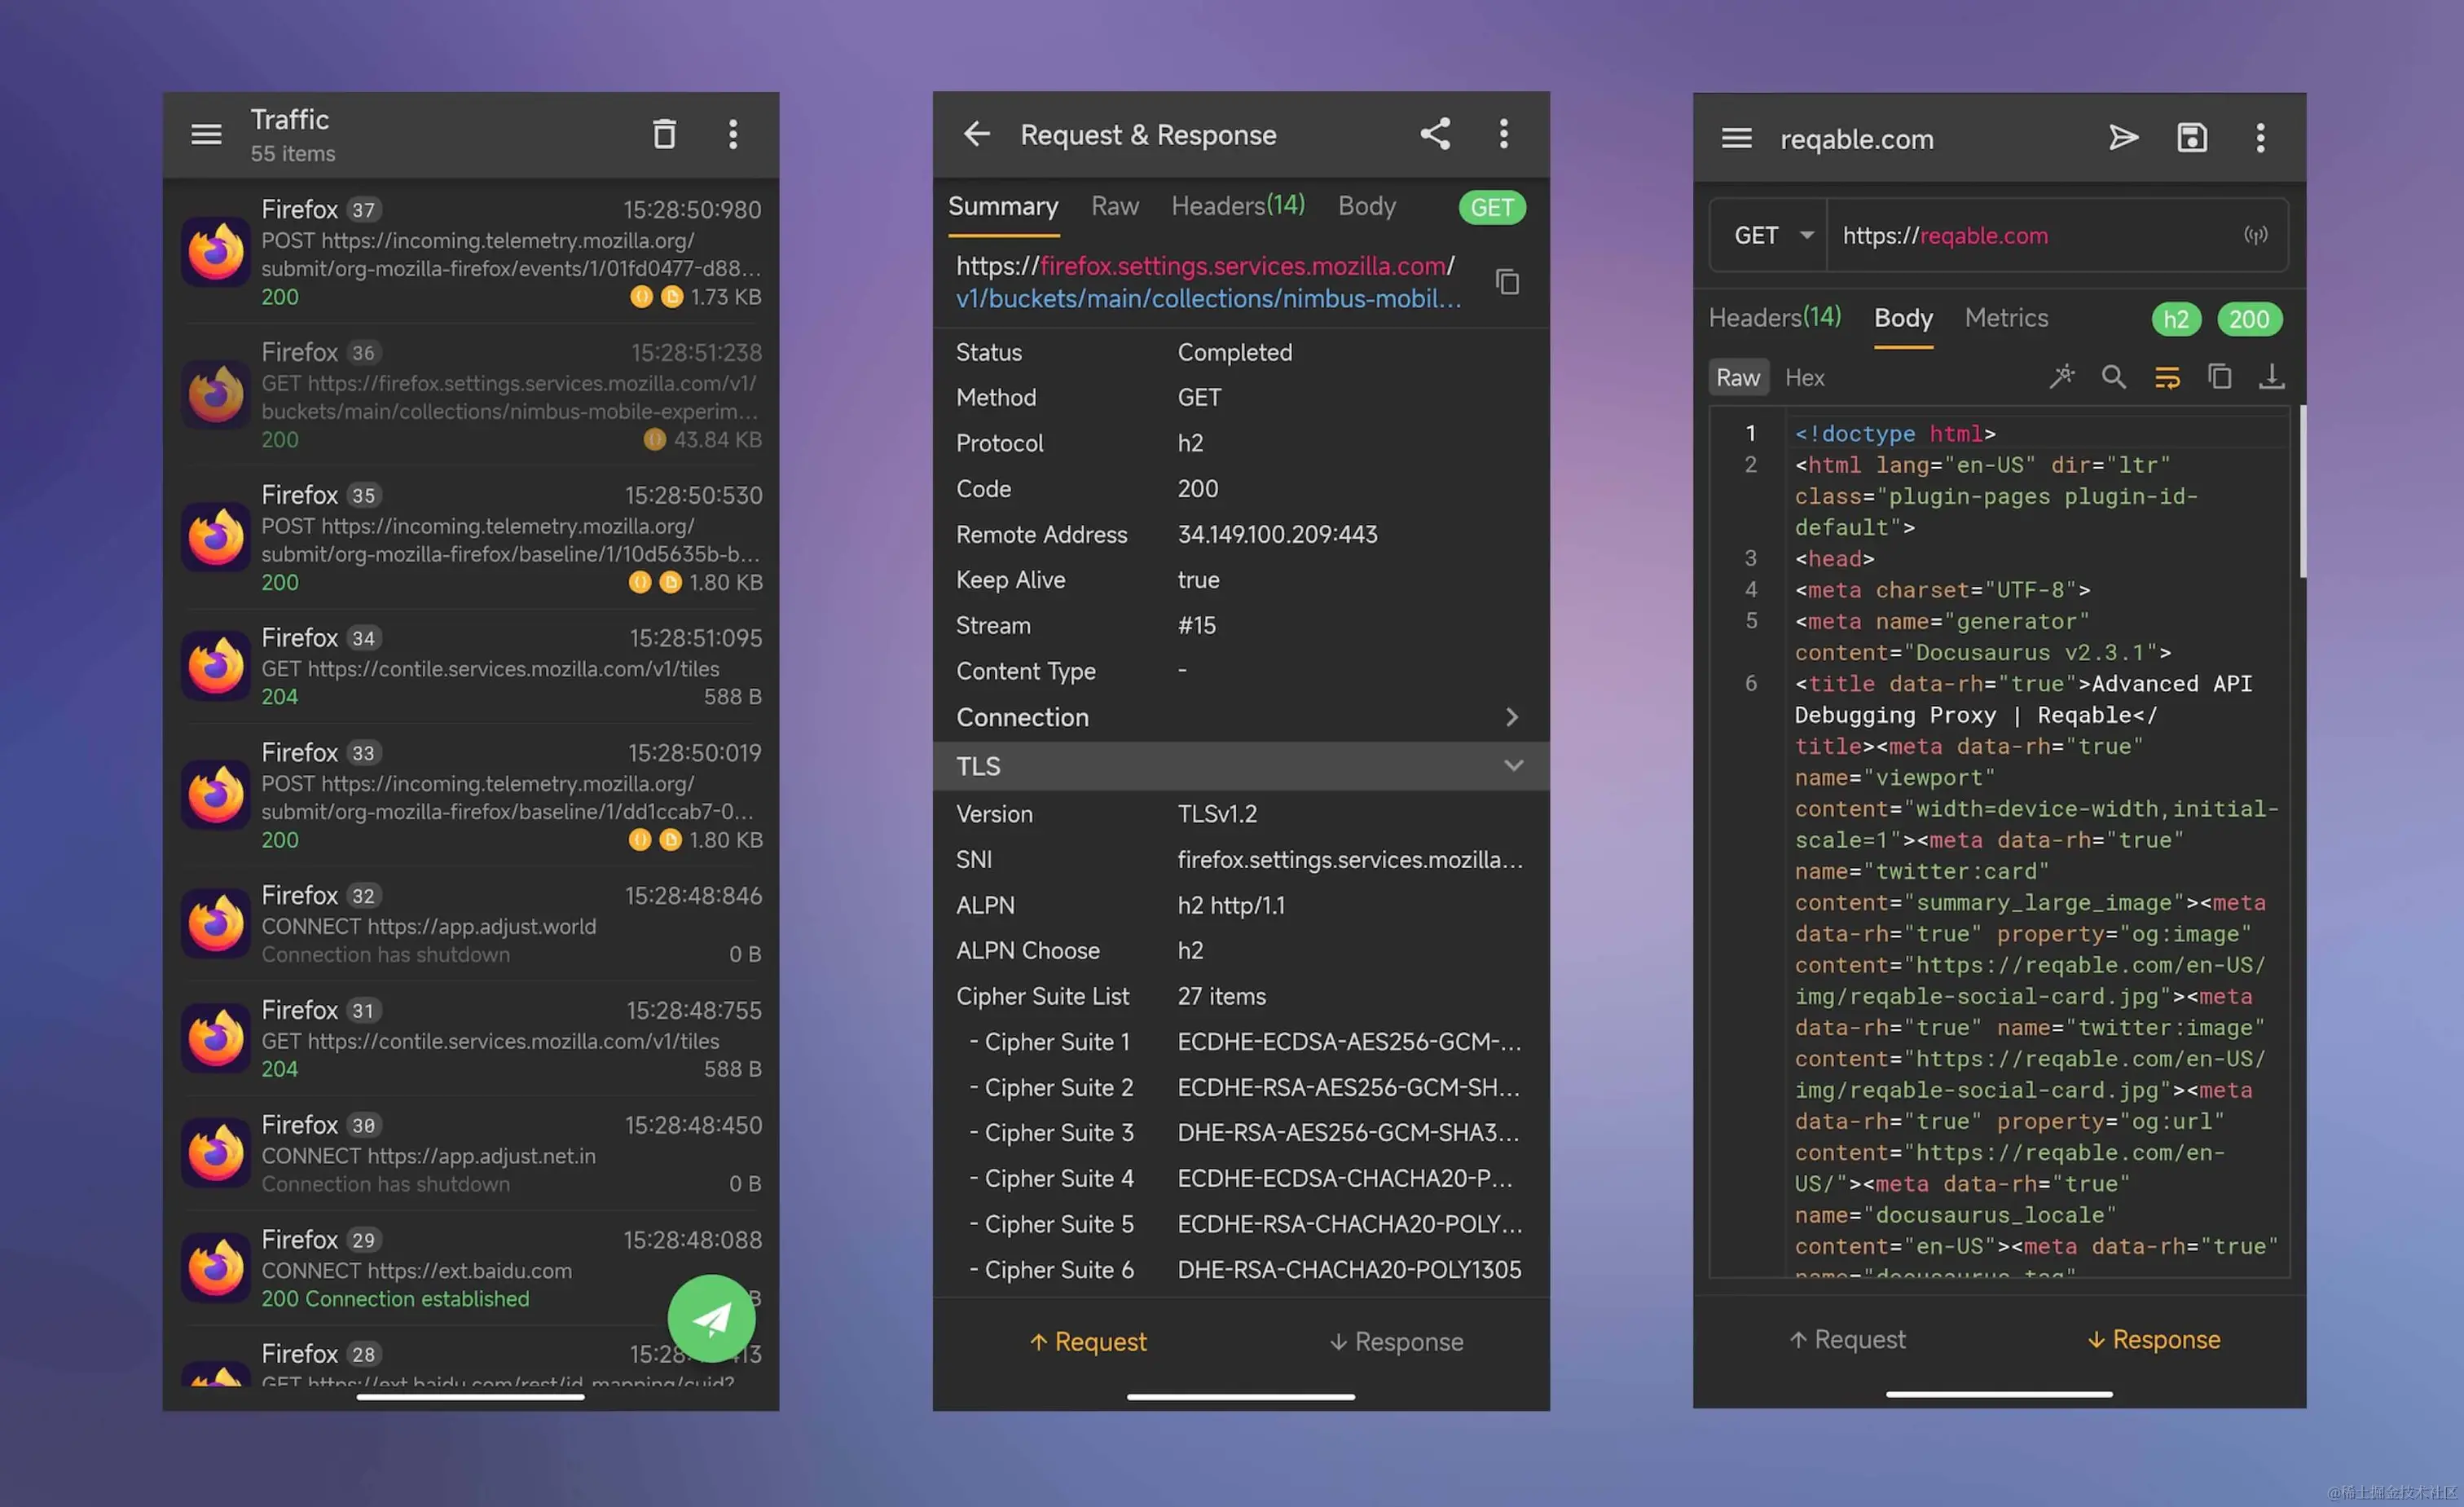Go back using the left arrow
The height and width of the screenshot is (1507, 2464).
pos(976,134)
